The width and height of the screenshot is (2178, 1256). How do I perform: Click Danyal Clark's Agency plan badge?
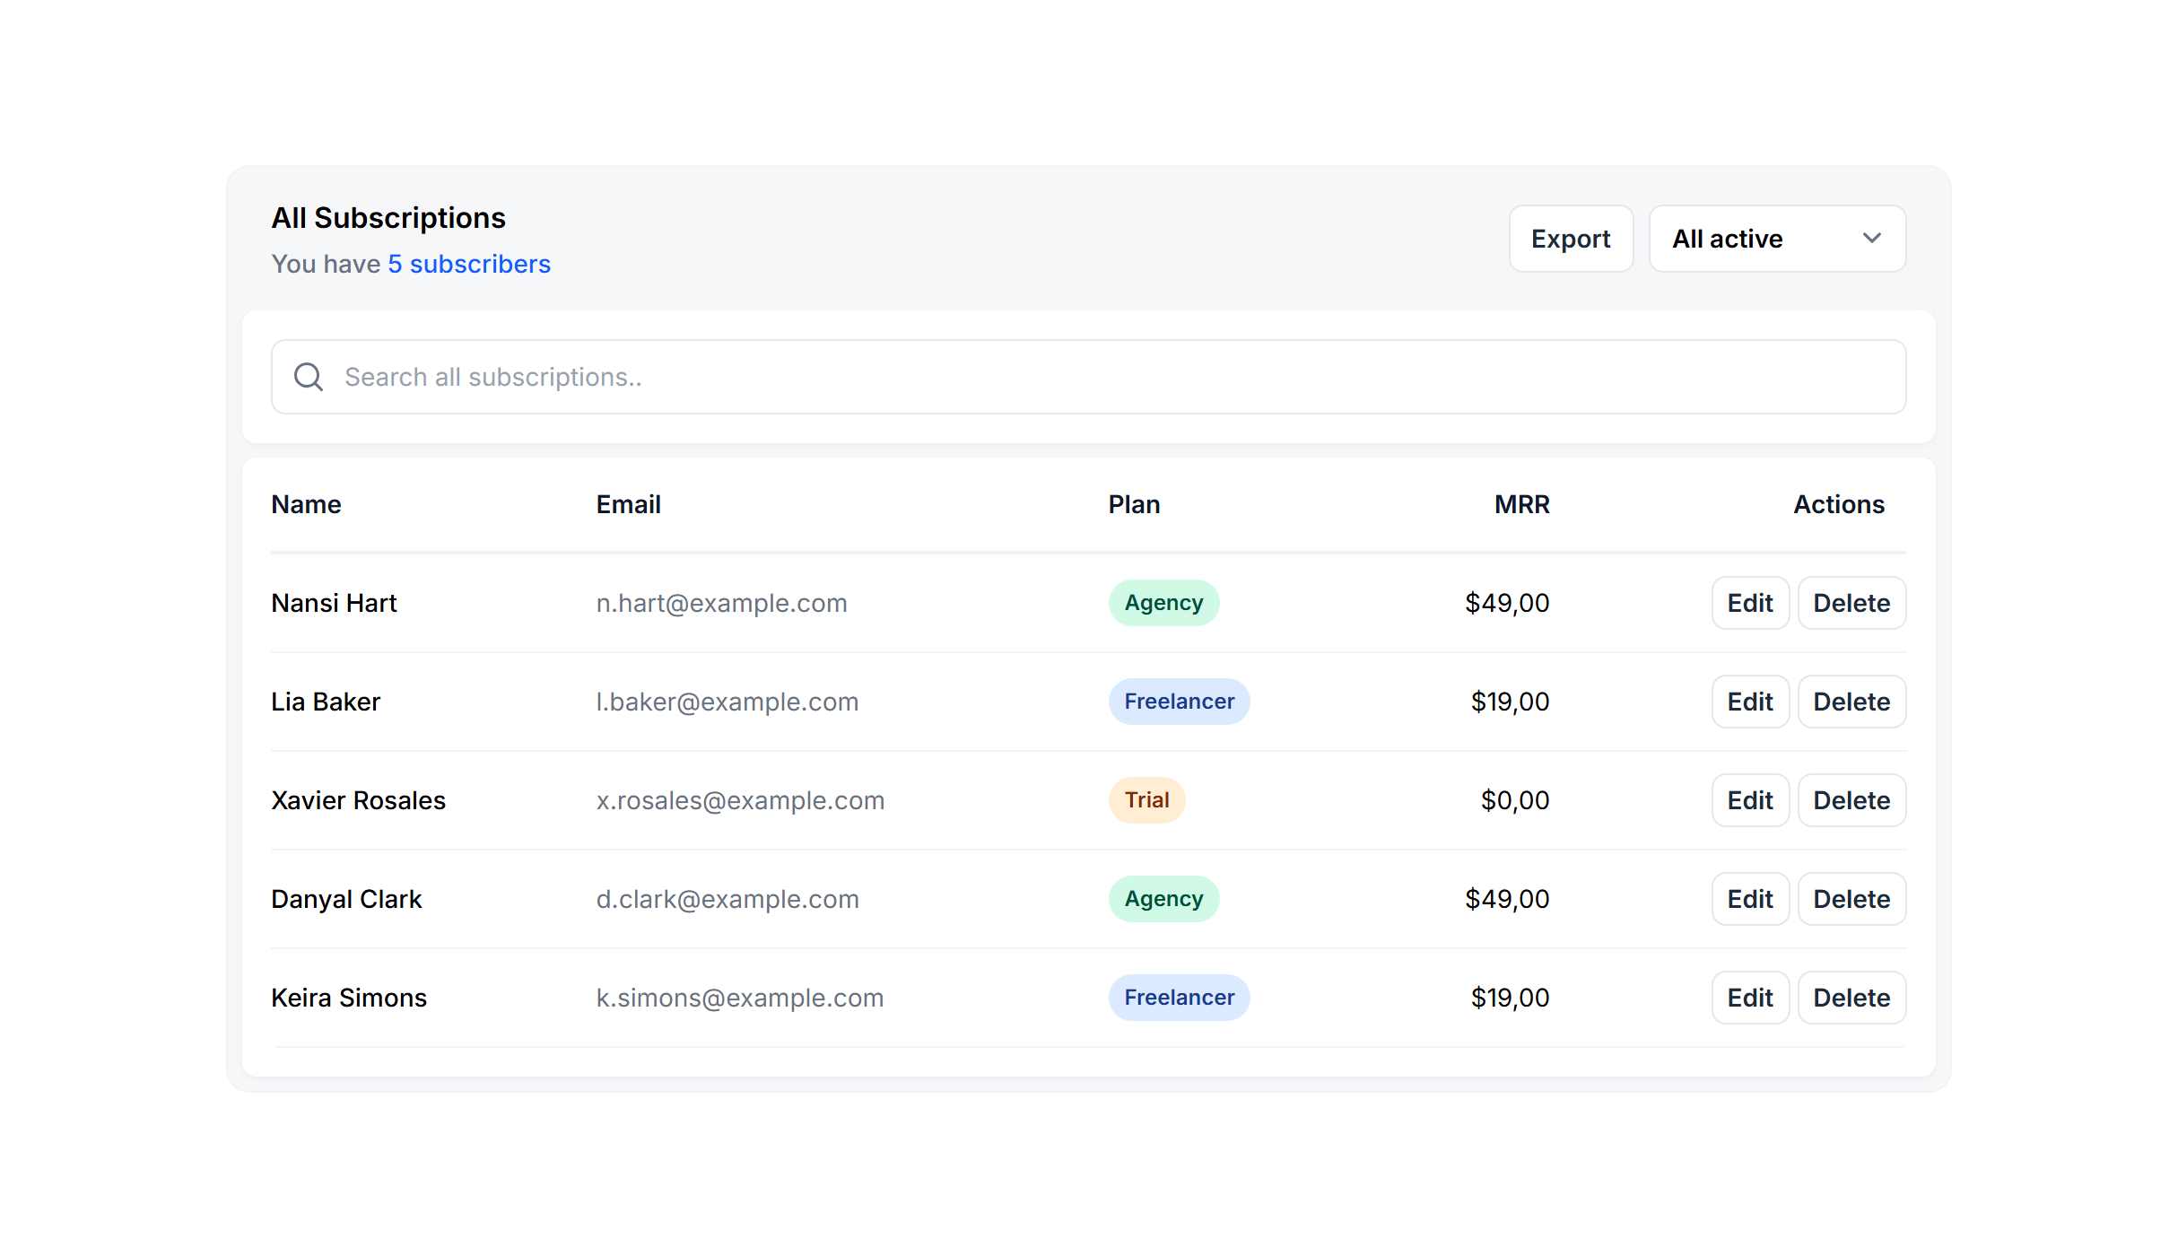click(1163, 899)
